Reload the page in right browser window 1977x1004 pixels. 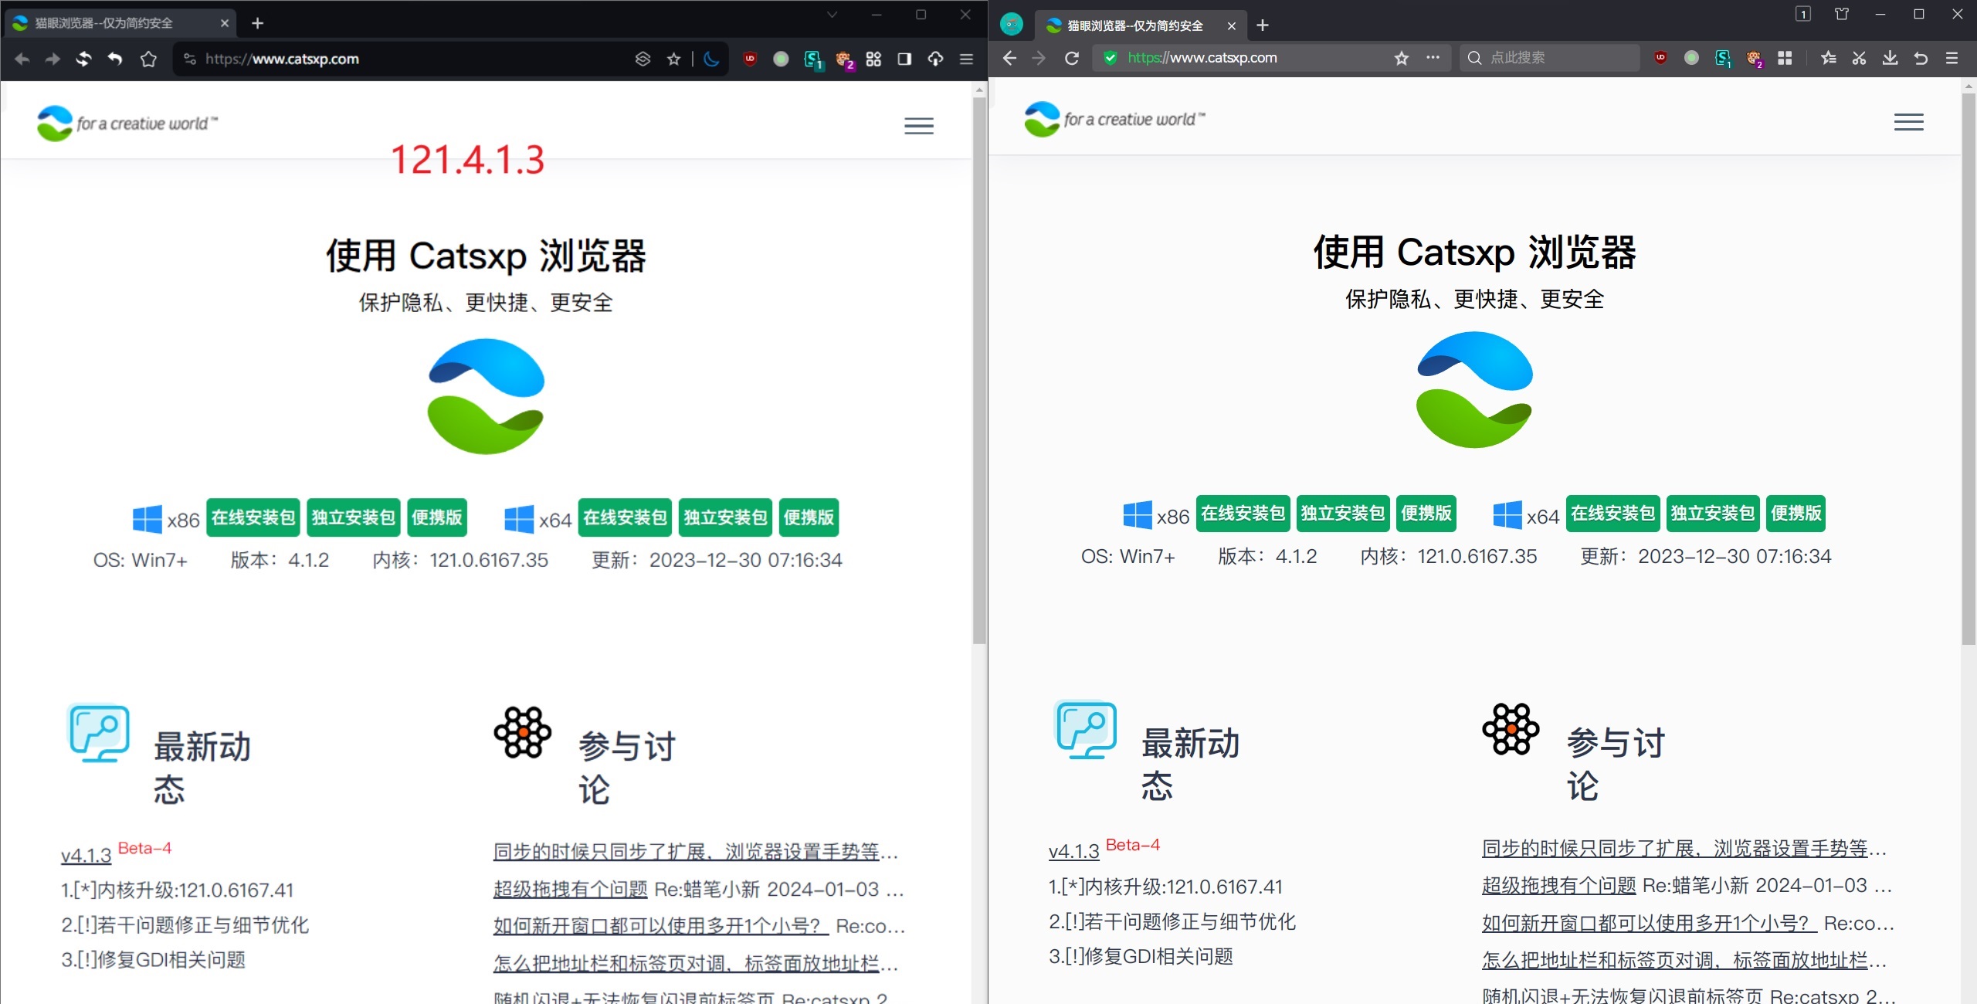click(x=1072, y=58)
